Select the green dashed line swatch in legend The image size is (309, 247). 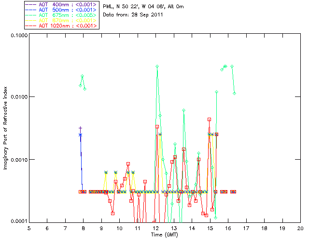click(31, 15)
